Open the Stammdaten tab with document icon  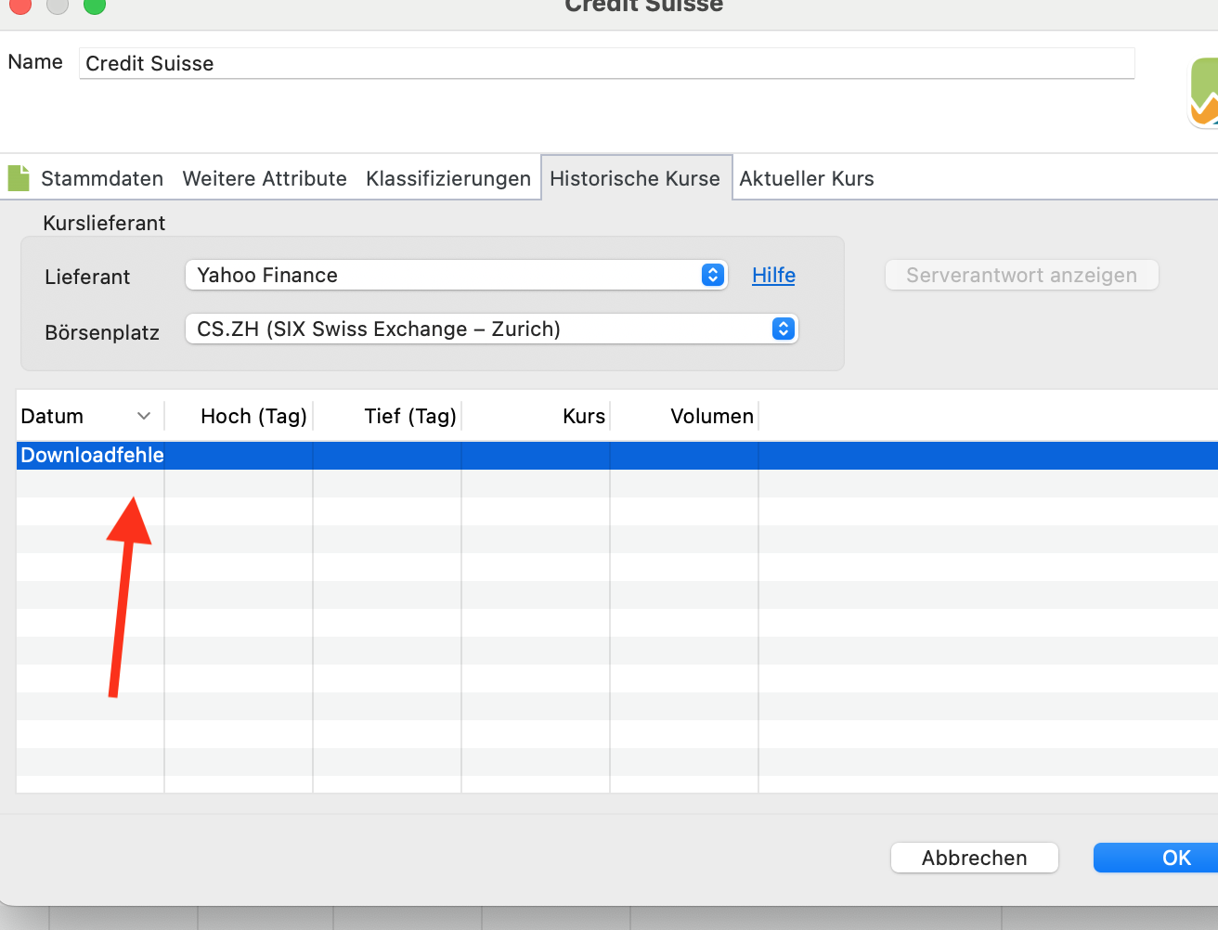87,178
